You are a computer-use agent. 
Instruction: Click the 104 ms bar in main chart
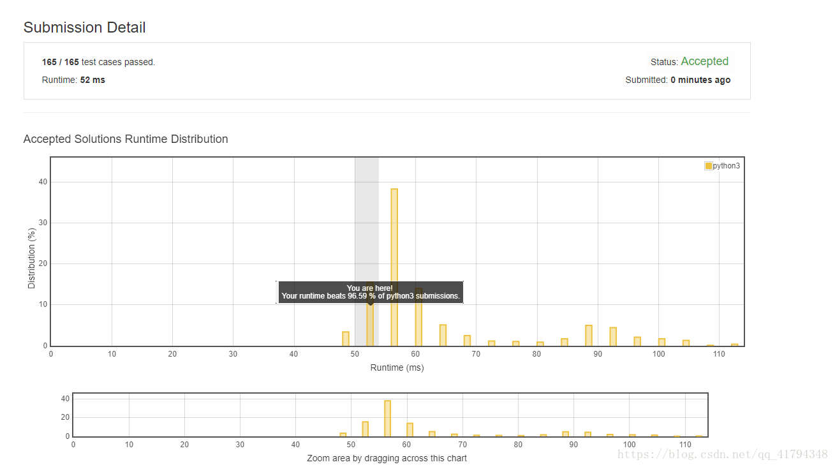[x=686, y=343]
